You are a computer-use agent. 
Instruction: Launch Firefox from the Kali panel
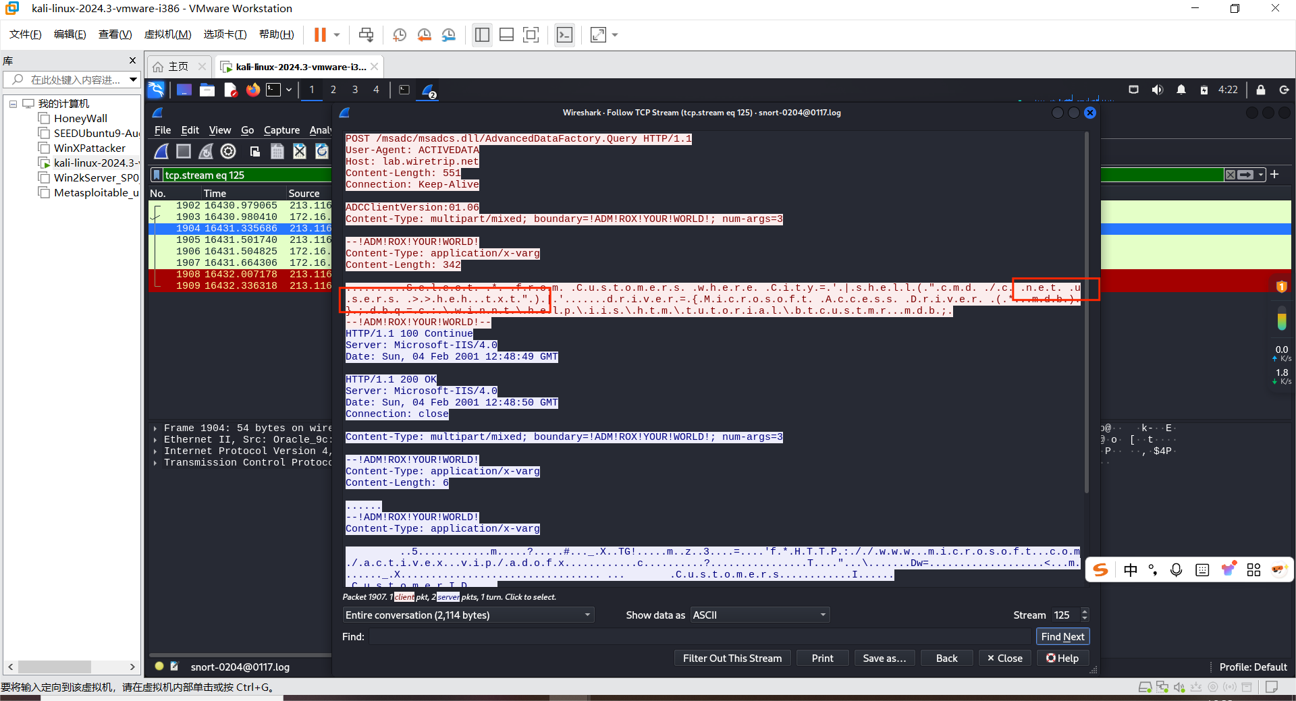[x=253, y=90]
